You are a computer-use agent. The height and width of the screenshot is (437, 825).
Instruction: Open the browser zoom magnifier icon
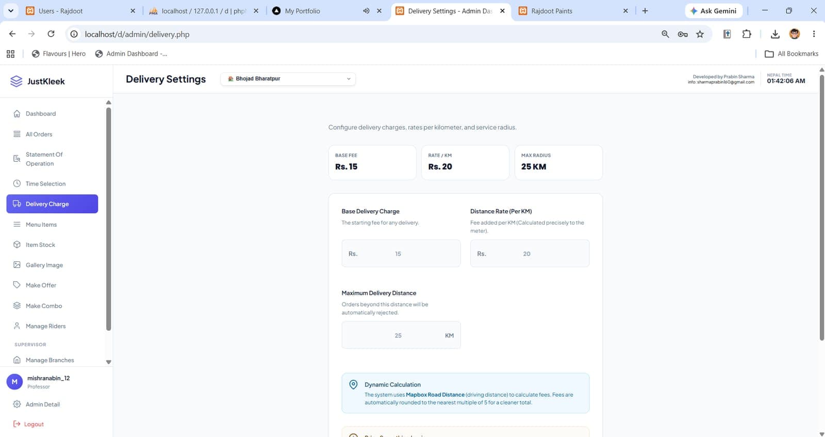click(x=665, y=34)
